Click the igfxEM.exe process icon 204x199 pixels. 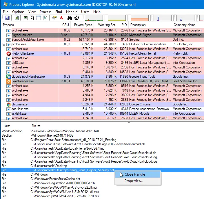(9, 114)
